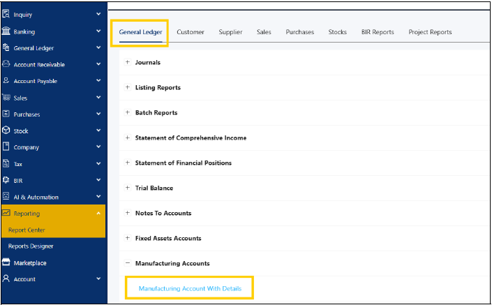The image size is (492, 305).
Task: Click the Notes To Accounts title
Action: tap(163, 213)
